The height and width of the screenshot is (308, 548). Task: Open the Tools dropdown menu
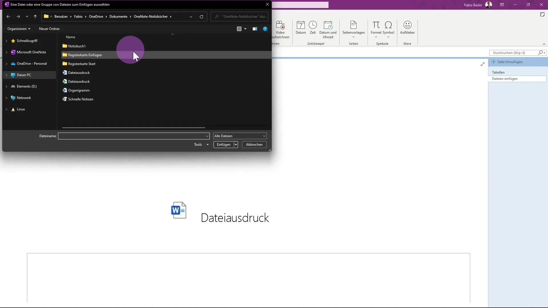201,145
